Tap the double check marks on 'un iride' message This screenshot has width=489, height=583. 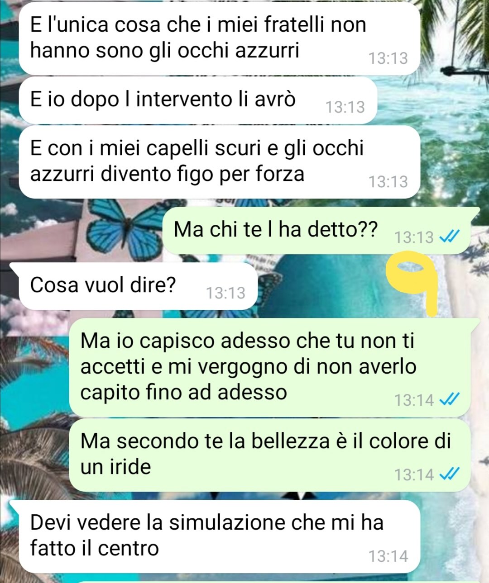[x=450, y=474]
